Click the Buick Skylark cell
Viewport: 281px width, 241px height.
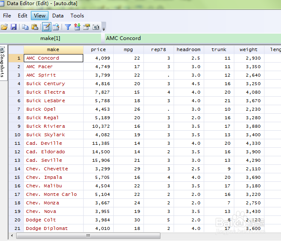click(53, 135)
